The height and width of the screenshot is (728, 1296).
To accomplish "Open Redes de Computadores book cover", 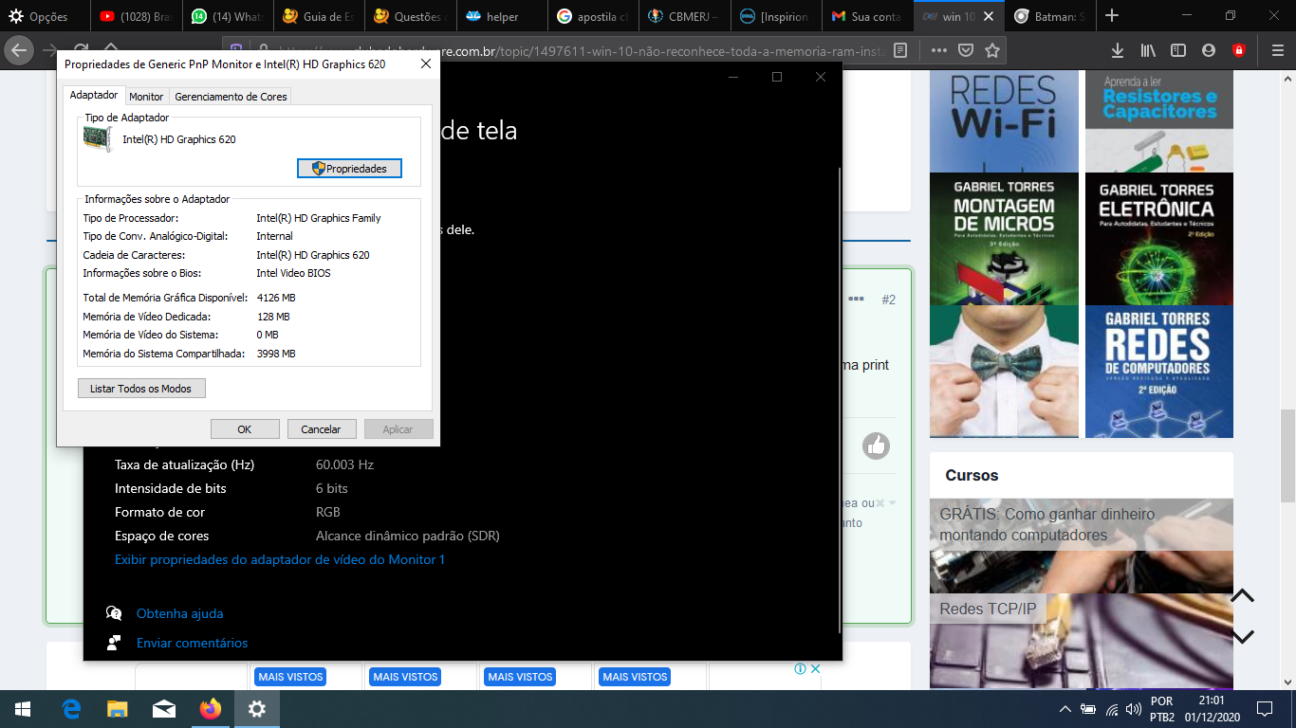I will coord(1159,372).
